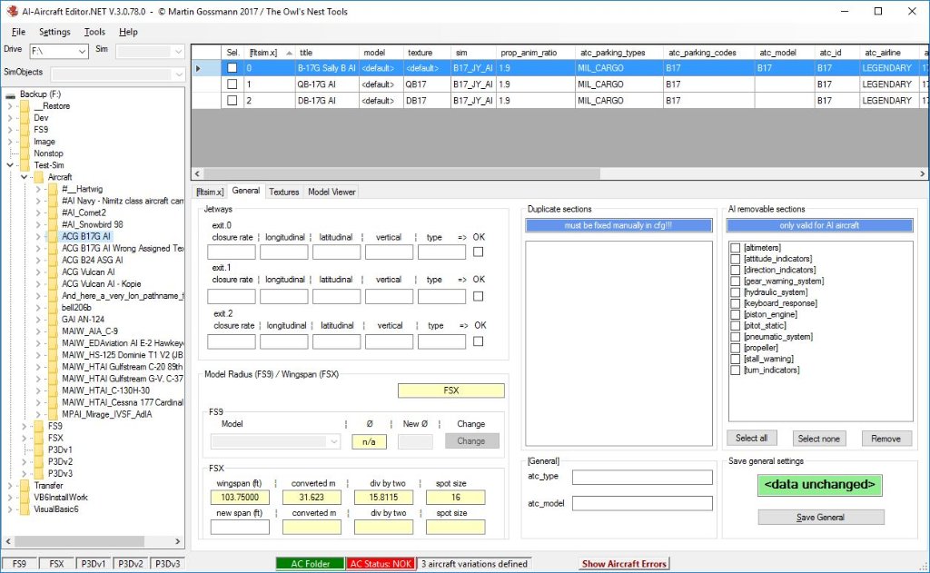
Task: Expand the __Restore folder node
Action: pos(10,105)
